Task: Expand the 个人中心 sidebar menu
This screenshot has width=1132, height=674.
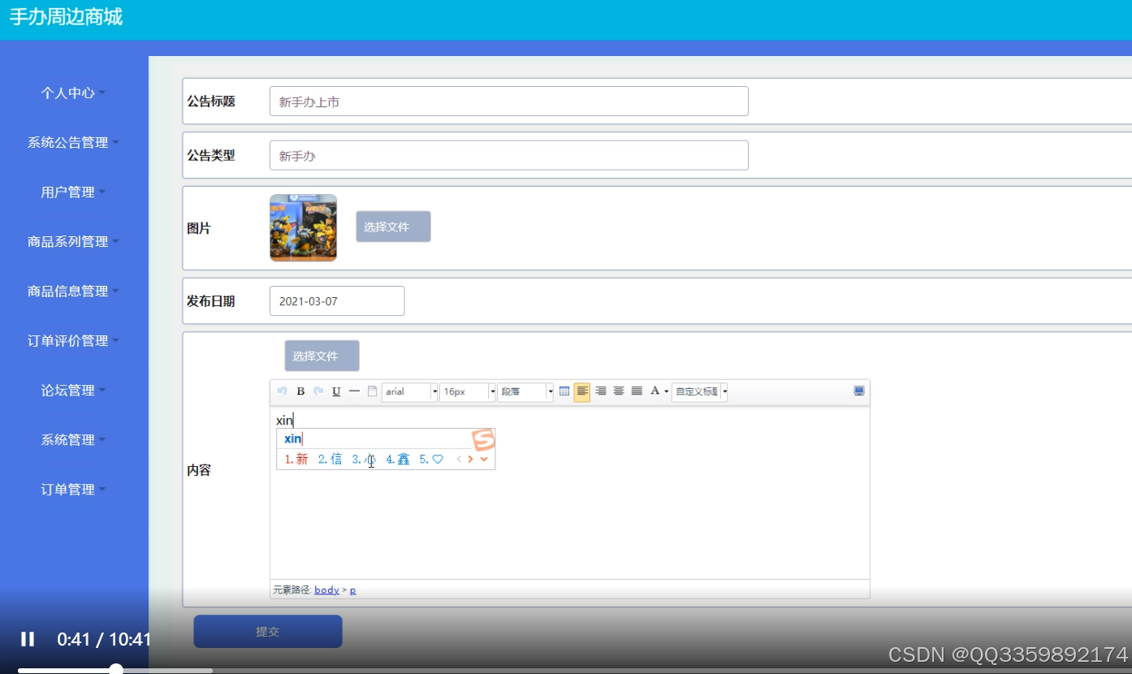Action: tap(73, 93)
